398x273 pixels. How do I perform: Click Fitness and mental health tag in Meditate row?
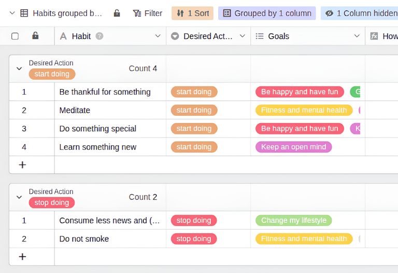(304, 110)
